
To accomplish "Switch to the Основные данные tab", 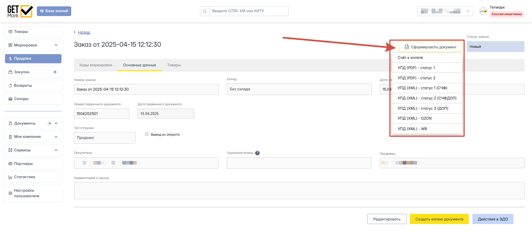I will pos(140,65).
